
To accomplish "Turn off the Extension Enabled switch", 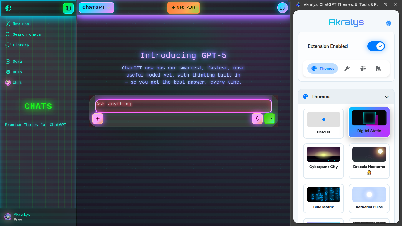I will pos(376,46).
